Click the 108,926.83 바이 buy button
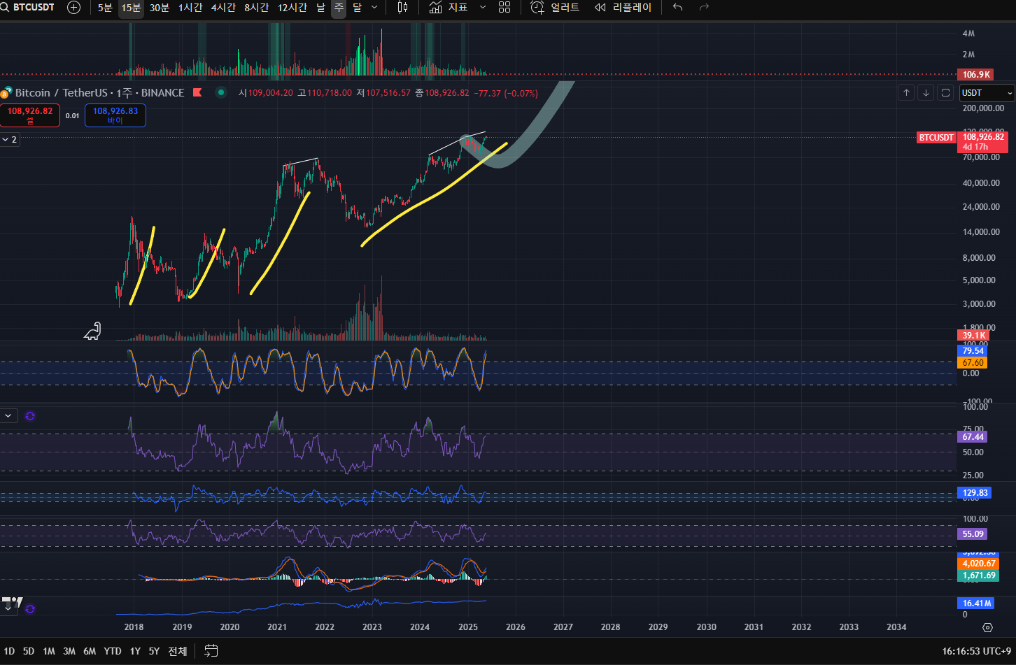1016x665 pixels. click(115, 115)
